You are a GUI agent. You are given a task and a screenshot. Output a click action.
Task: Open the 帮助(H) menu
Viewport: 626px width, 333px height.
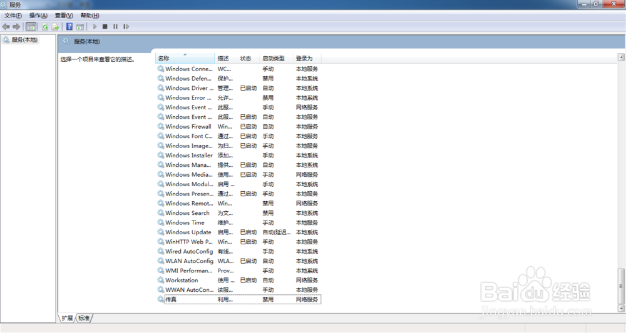(x=90, y=16)
